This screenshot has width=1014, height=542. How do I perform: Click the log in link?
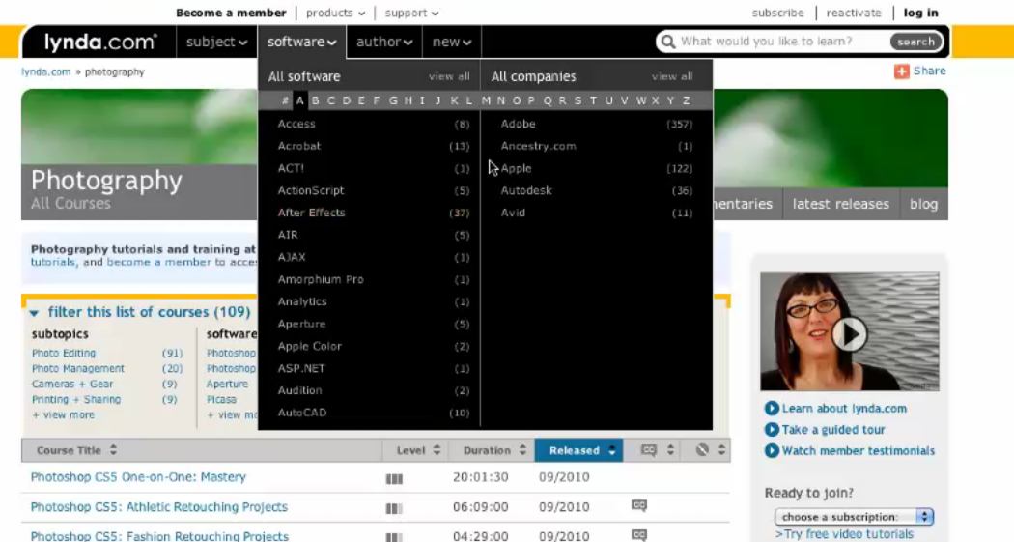point(921,13)
